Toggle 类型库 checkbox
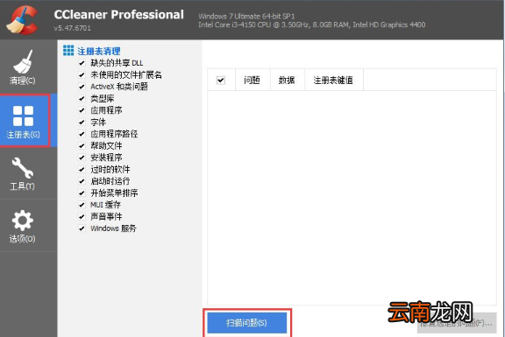Image resolution: width=505 pixels, height=337 pixels. 82,98
